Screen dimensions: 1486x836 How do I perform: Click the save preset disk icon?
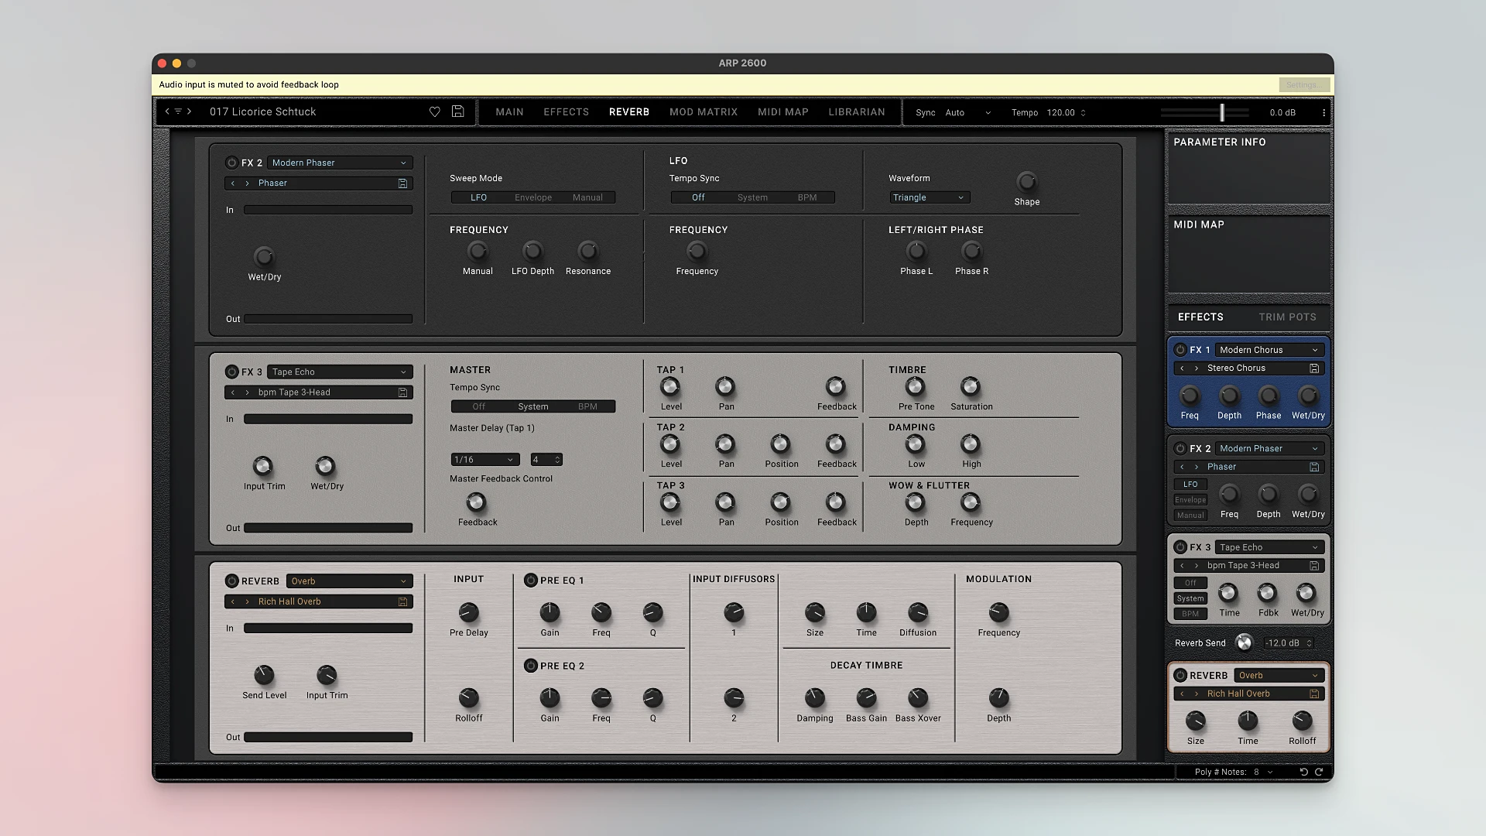(x=458, y=112)
